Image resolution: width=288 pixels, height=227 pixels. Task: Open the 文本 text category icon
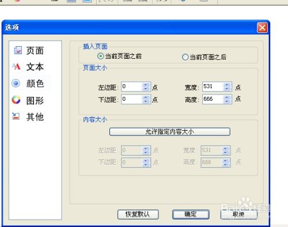coord(16,66)
